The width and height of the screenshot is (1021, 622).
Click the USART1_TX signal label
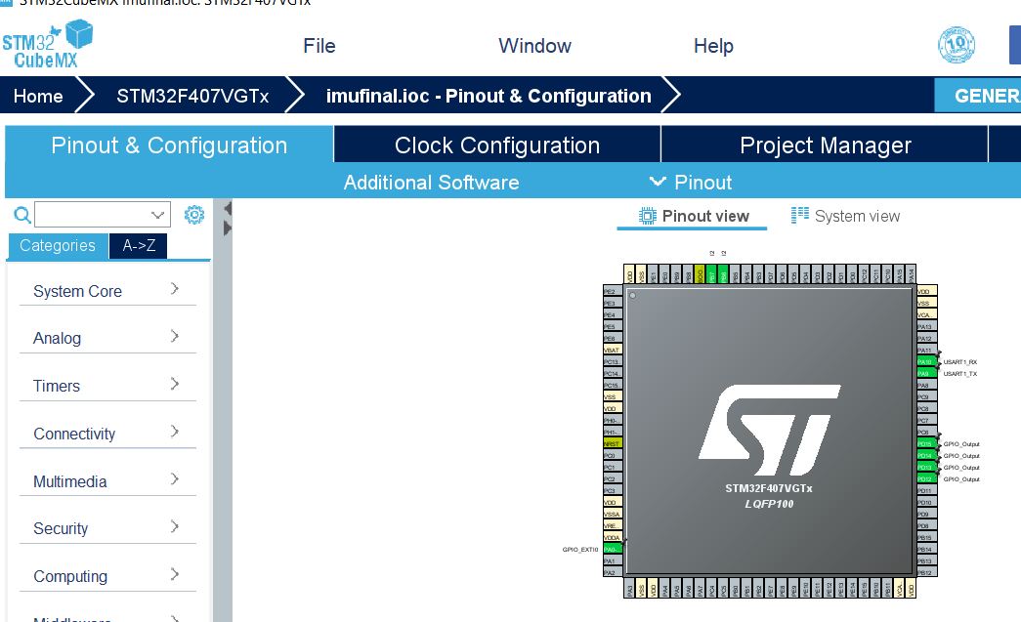[x=960, y=373]
